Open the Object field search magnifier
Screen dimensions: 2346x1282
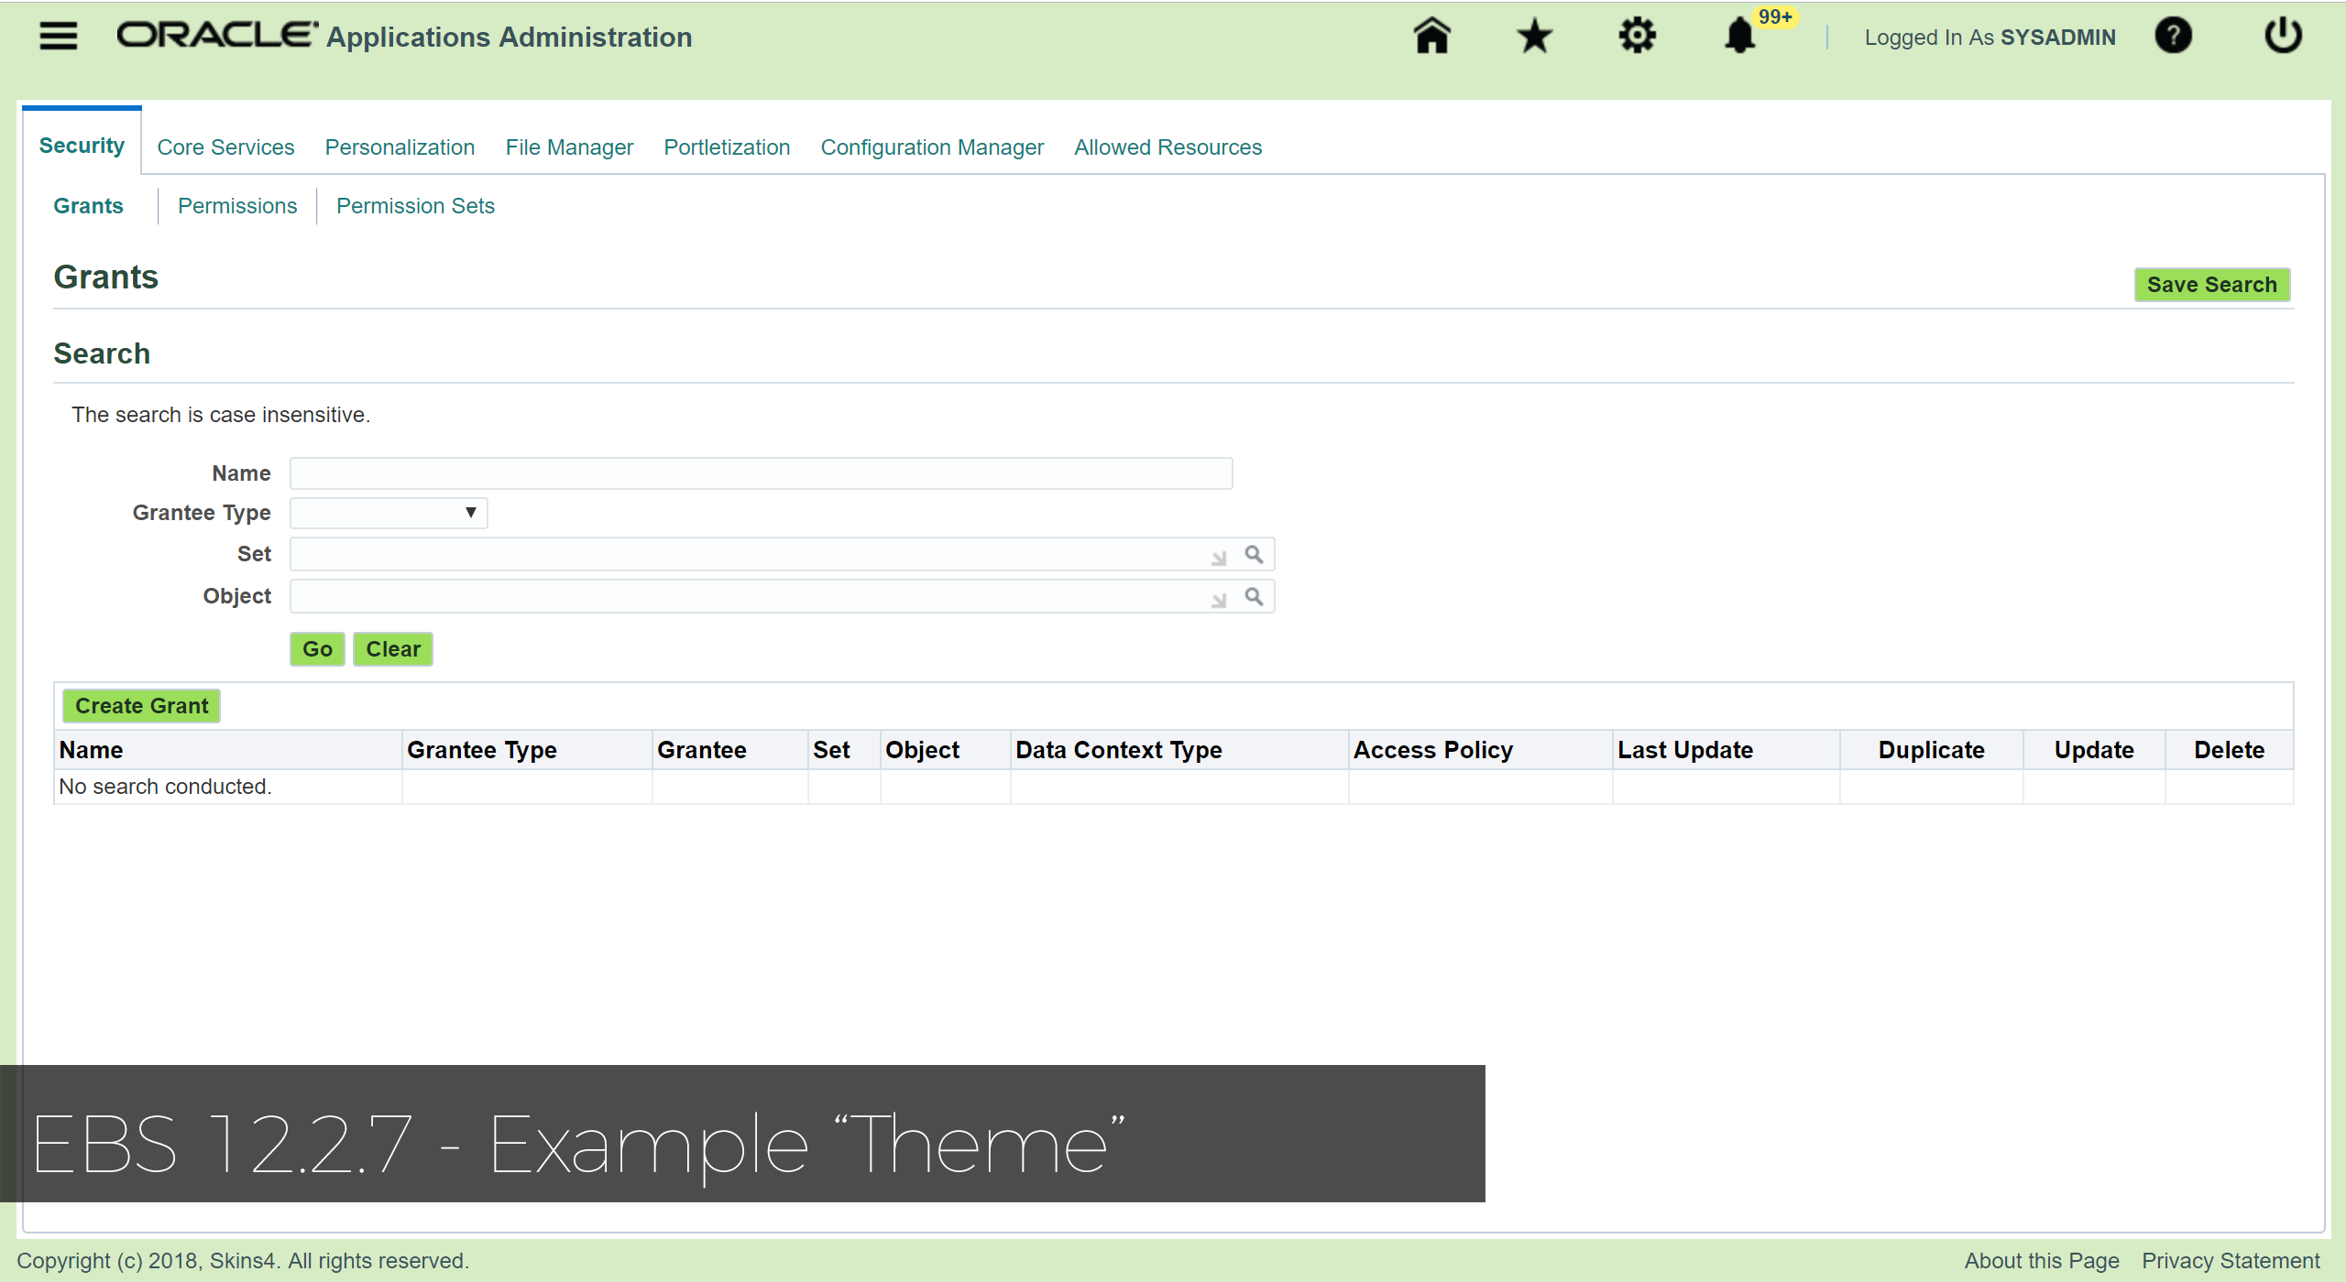click(x=1254, y=596)
